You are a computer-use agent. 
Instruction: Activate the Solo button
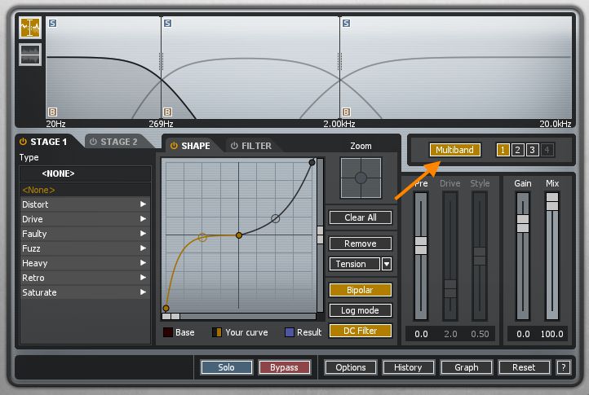pos(227,367)
